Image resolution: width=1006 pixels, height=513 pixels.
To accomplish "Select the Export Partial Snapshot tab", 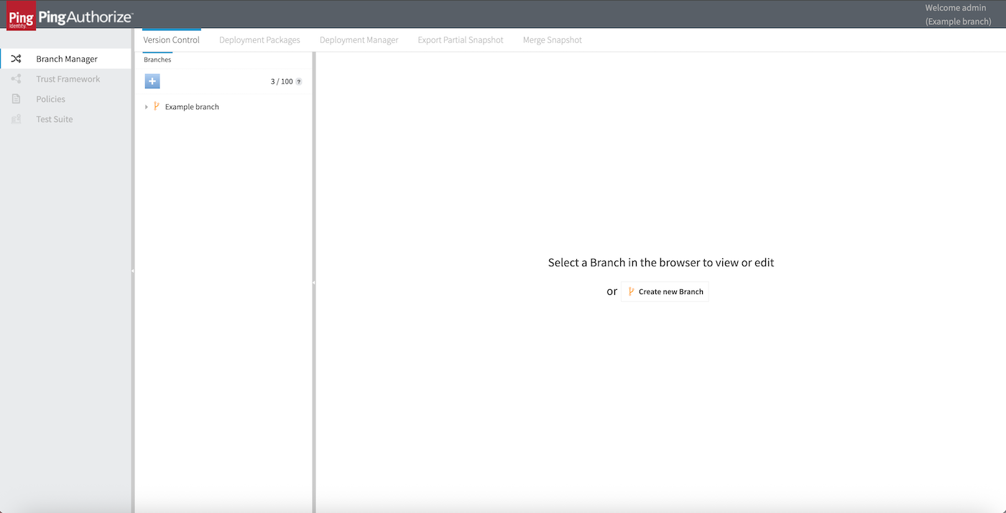I will click(x=460, y=39).
